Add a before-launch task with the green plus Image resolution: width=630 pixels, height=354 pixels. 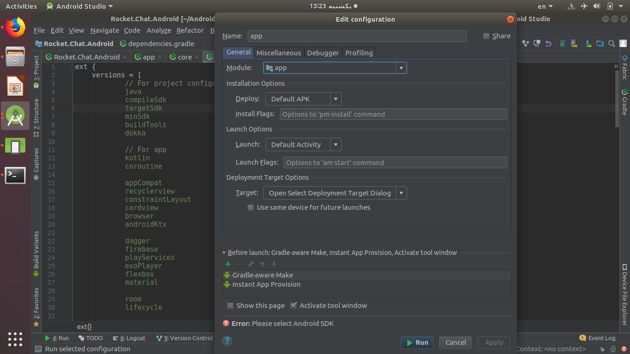tap(227, 264)
